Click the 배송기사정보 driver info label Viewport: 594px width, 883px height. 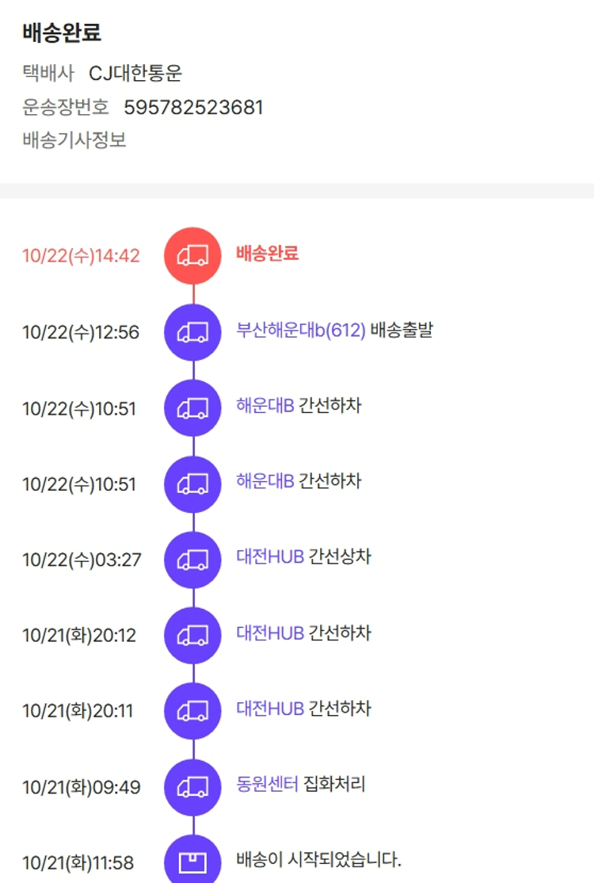(74, 141)
